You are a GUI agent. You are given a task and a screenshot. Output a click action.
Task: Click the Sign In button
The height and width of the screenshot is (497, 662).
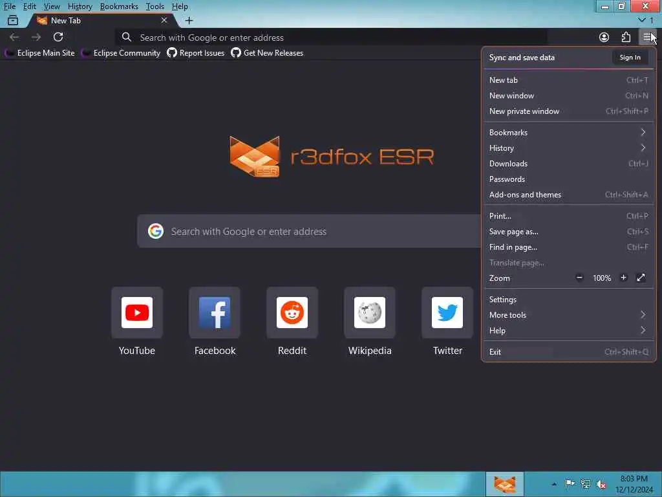tap(630, 58)
